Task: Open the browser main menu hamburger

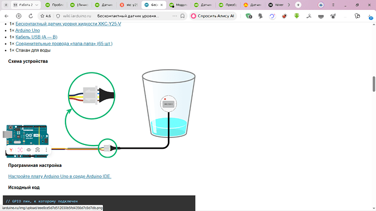Action: 333,5
